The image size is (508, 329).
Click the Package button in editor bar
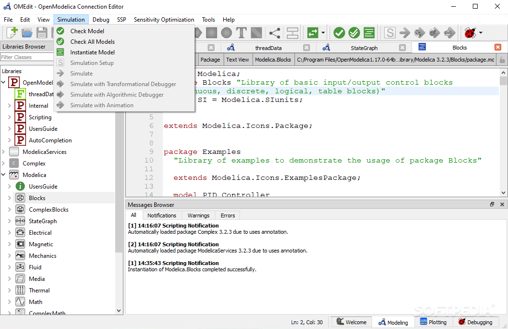(210, 60)
